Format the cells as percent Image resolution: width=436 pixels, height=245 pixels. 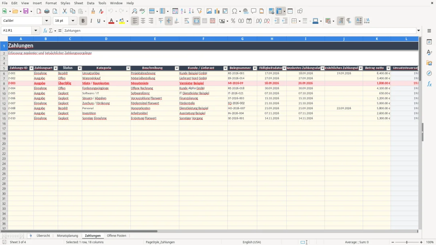233,21
